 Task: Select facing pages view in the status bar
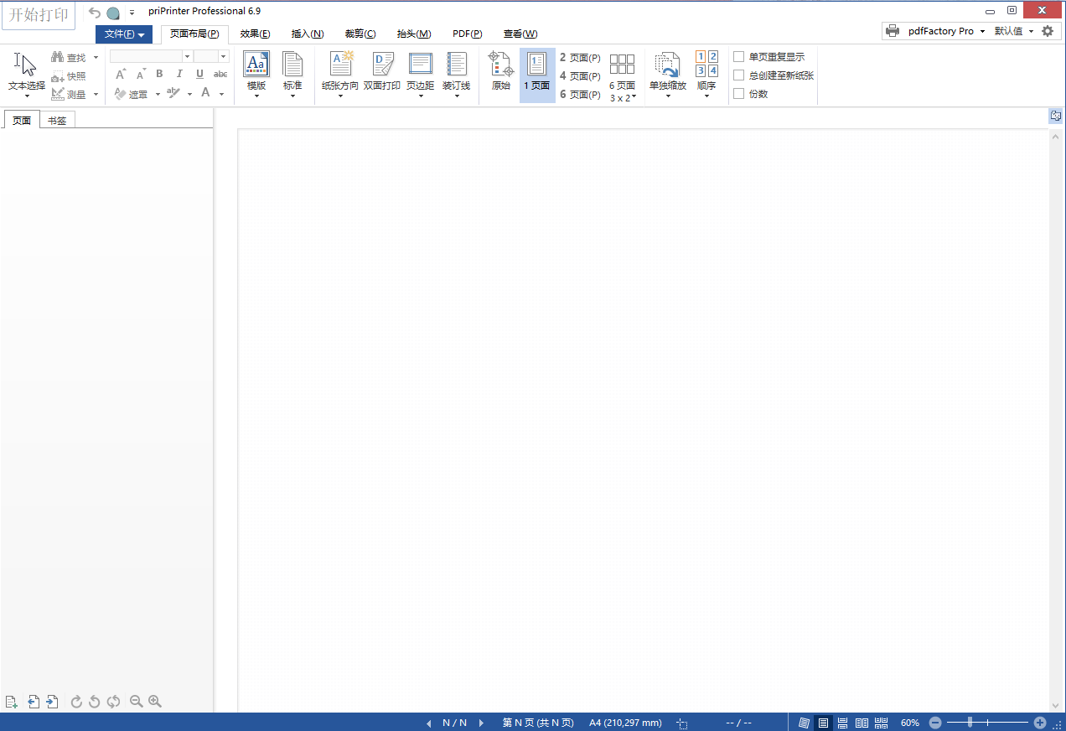point(861,722)
